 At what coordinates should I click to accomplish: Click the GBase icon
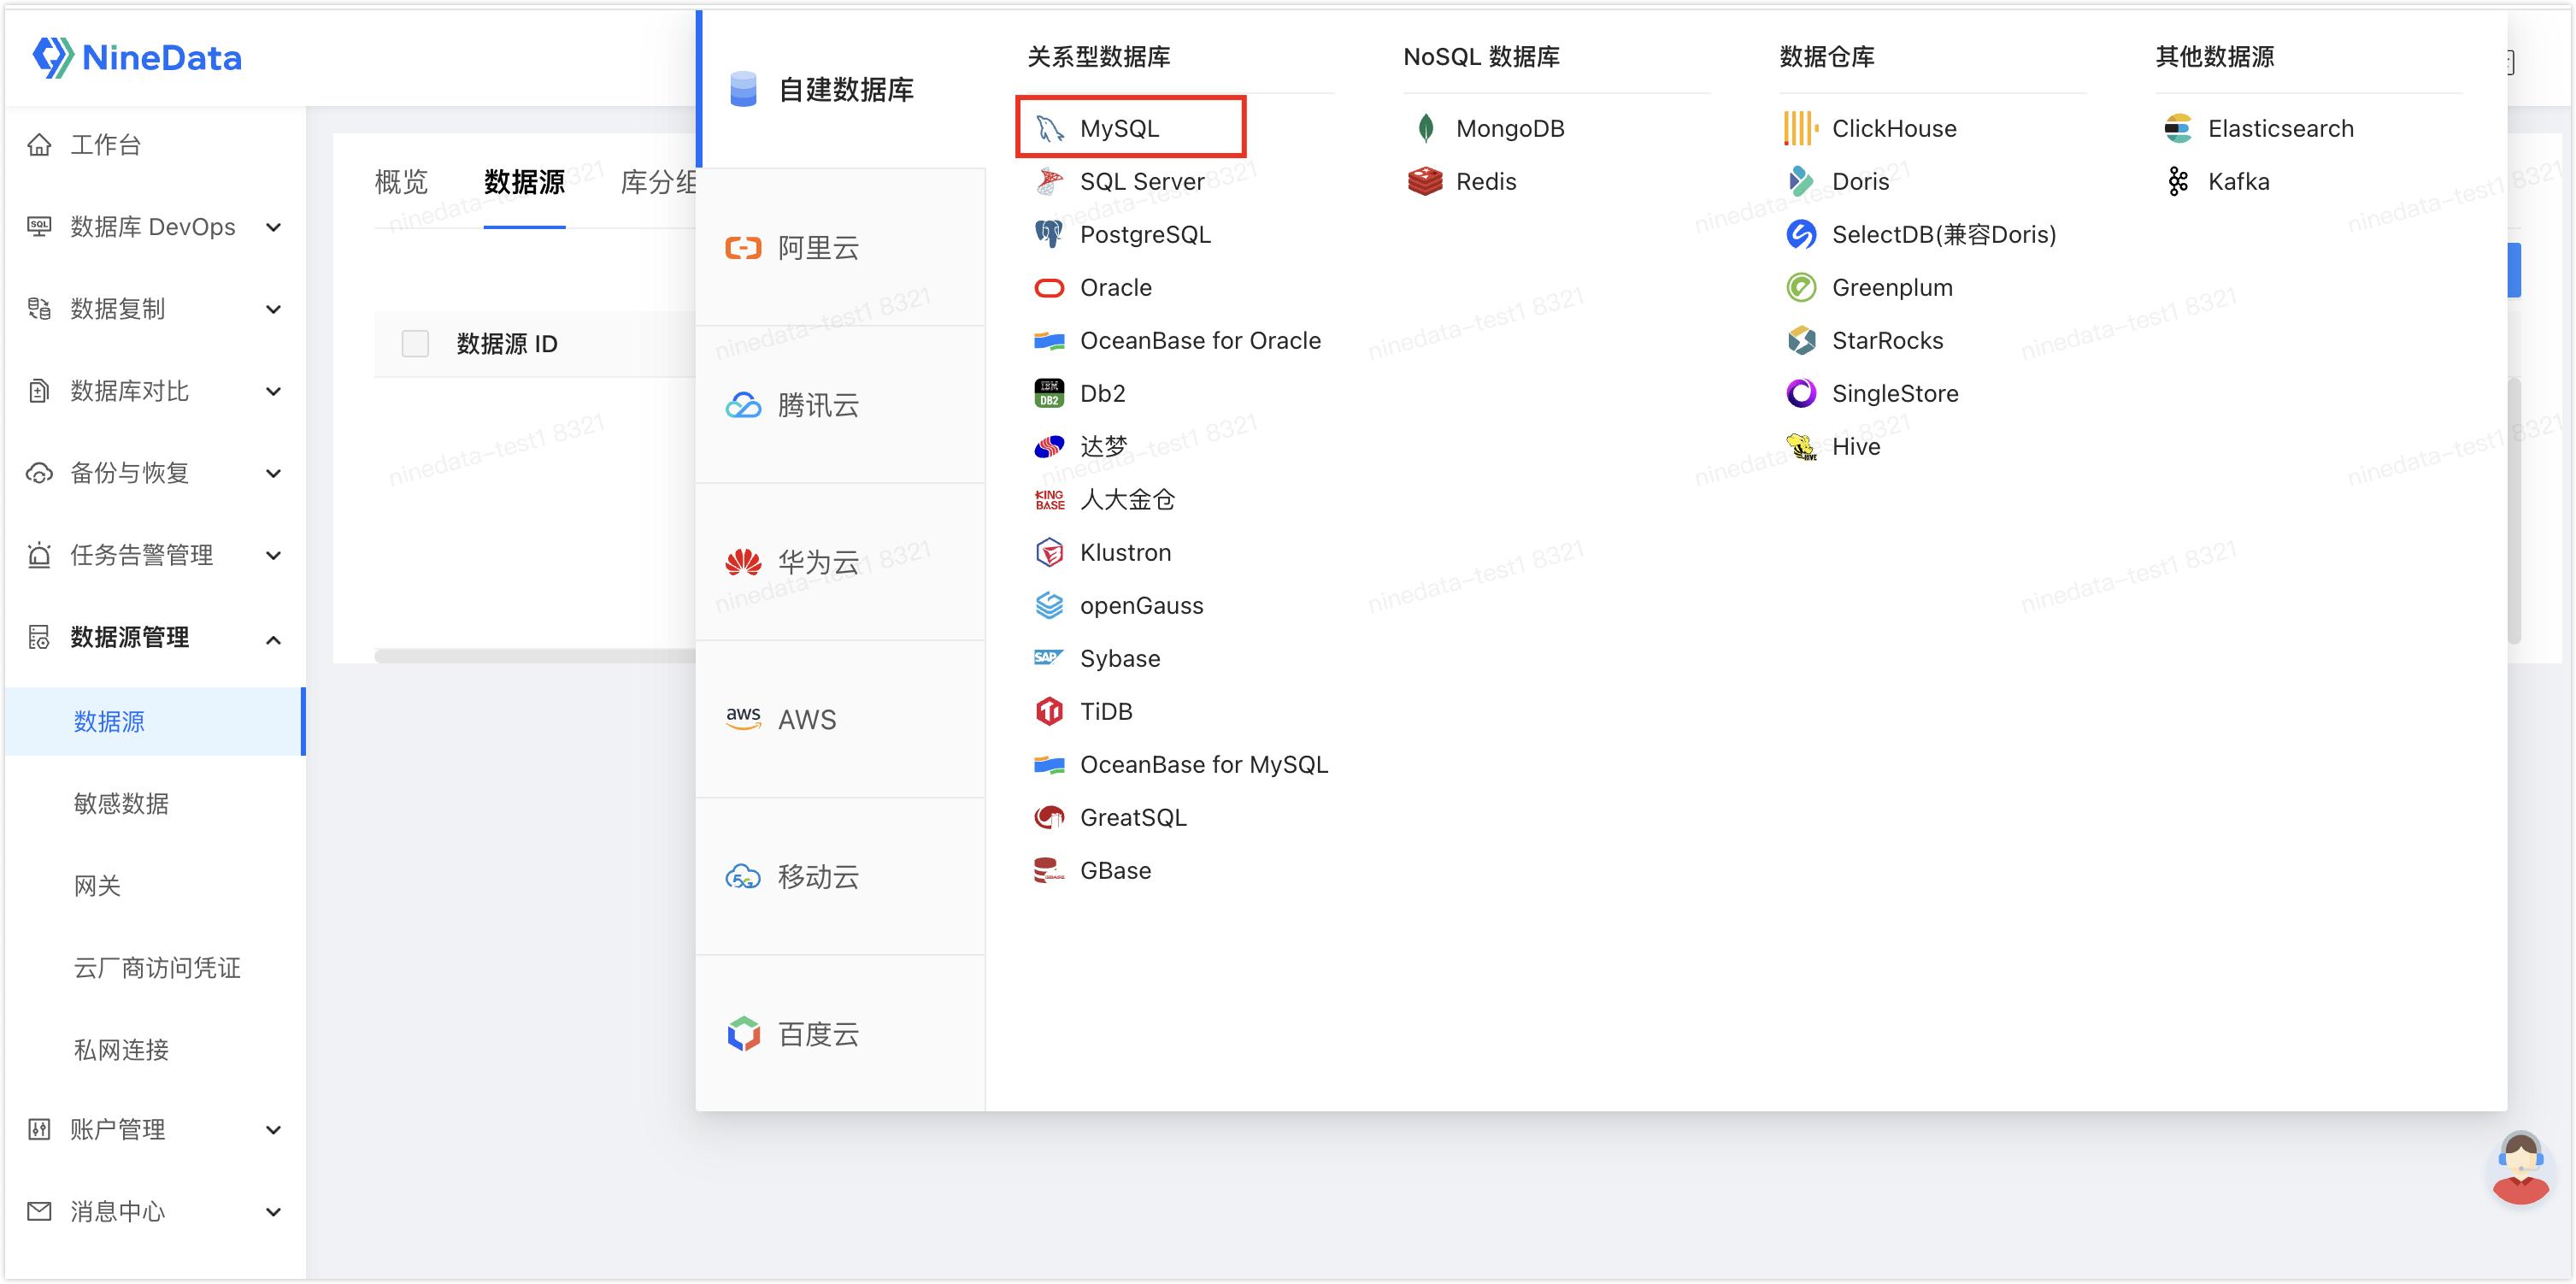[x=1049, y=871]
